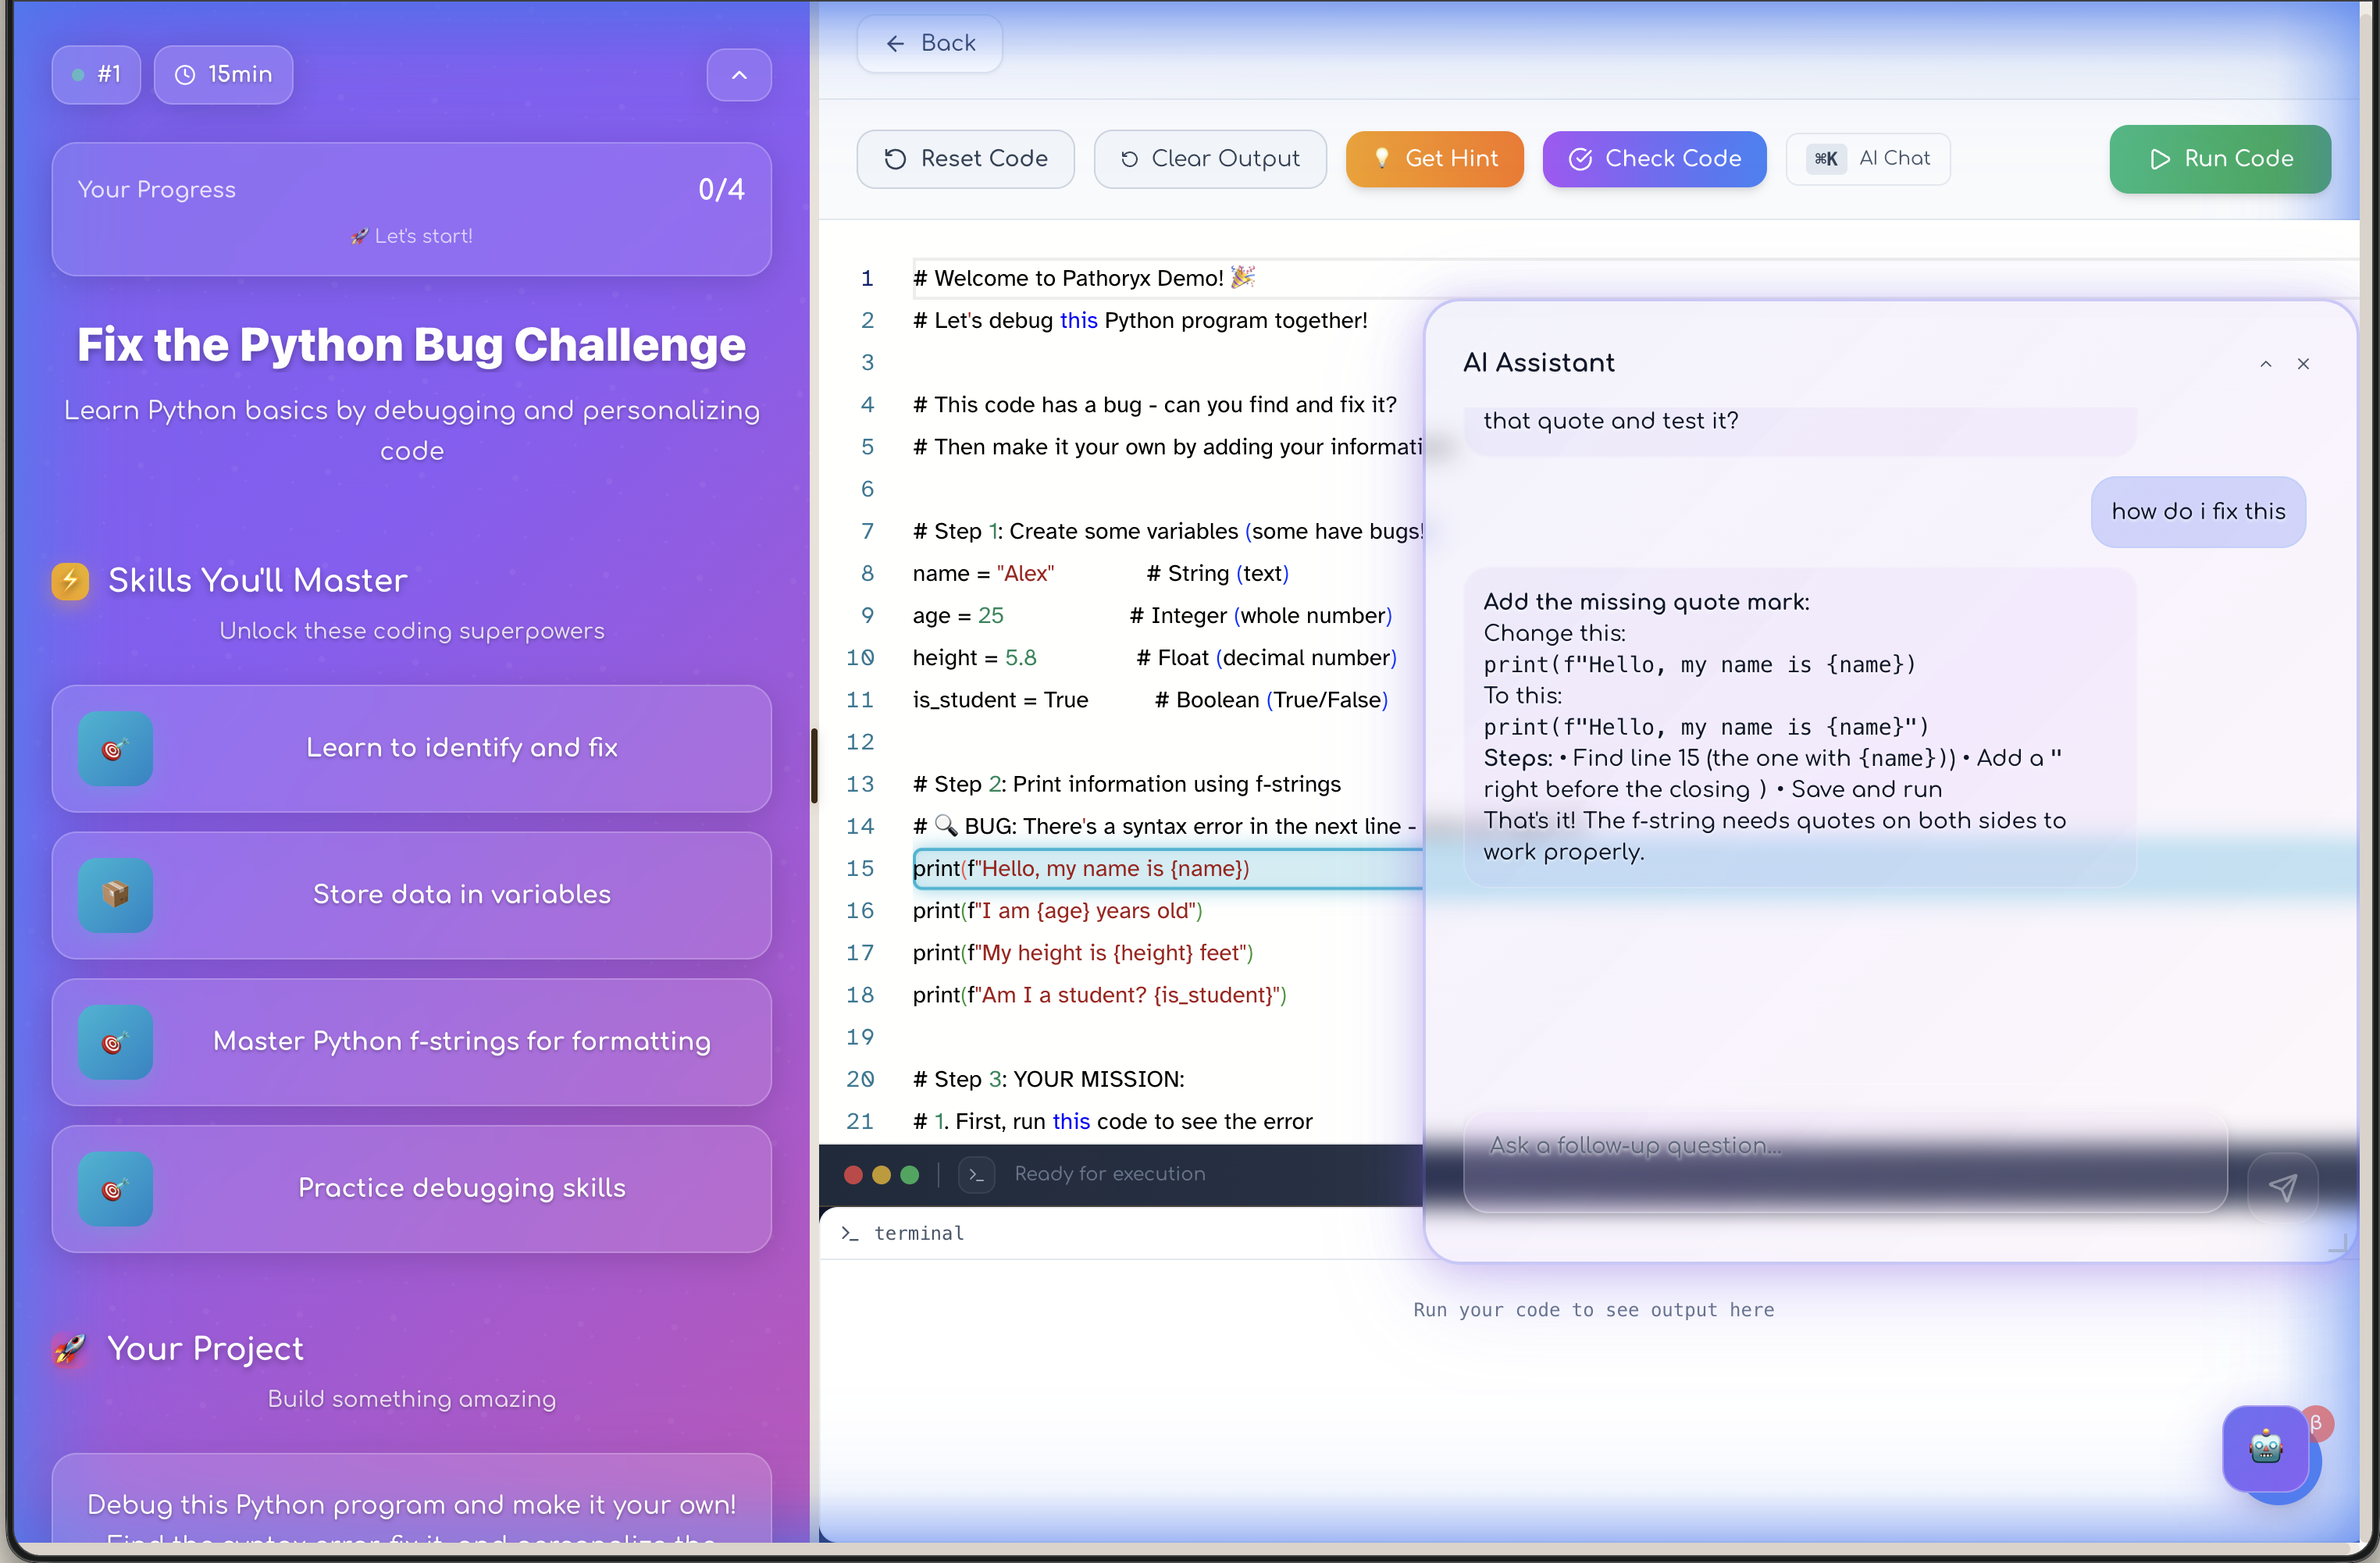The height and width of the screenshot is (1563, 2380).
Task: Clear Output of the terminal
Action: (x=1210, y=159)
